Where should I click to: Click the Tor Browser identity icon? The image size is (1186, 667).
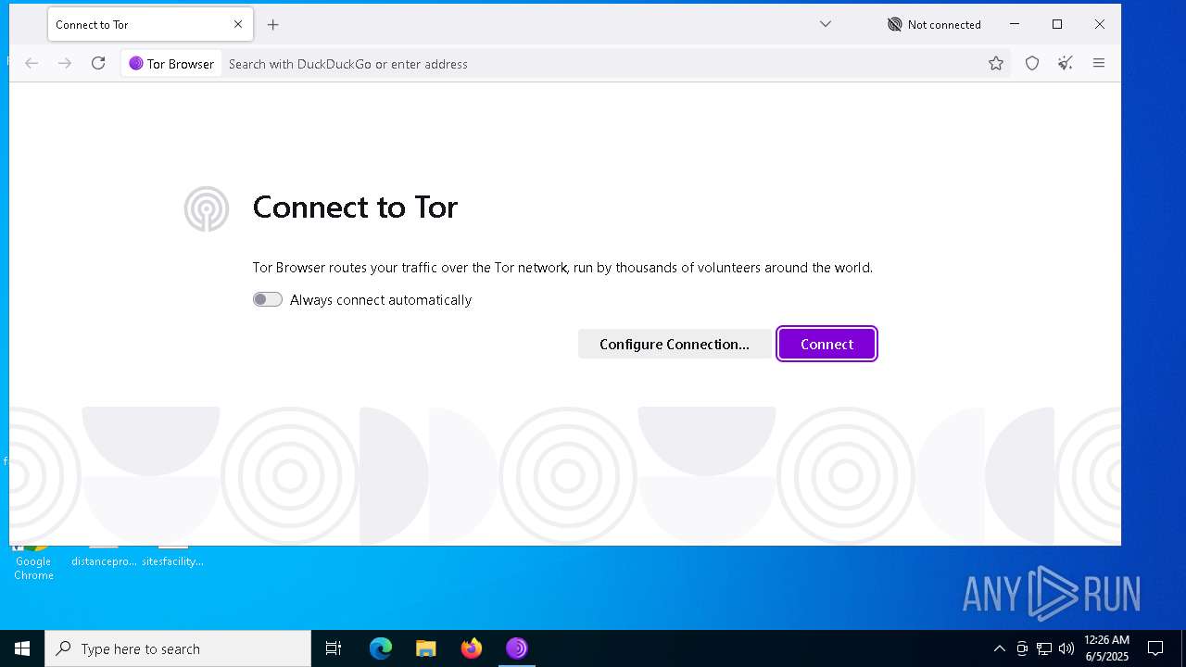point(172,64)
